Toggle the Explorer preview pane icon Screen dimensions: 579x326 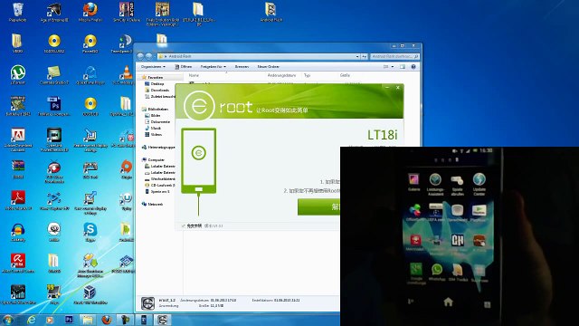coord(403,67)
